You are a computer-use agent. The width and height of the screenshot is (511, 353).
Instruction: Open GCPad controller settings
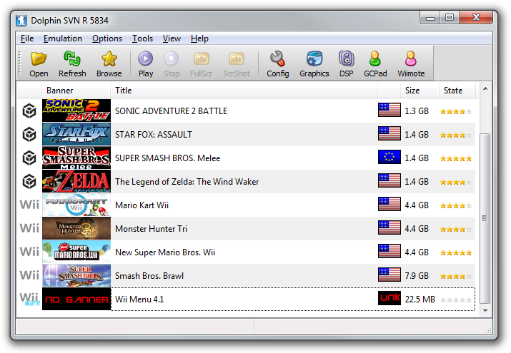(375, 59)
